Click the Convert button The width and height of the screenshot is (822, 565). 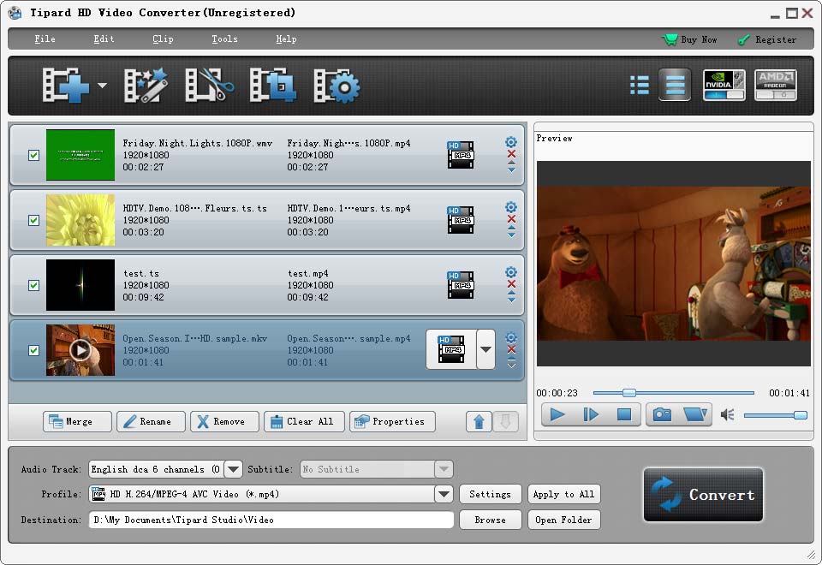tap(703, 495)
